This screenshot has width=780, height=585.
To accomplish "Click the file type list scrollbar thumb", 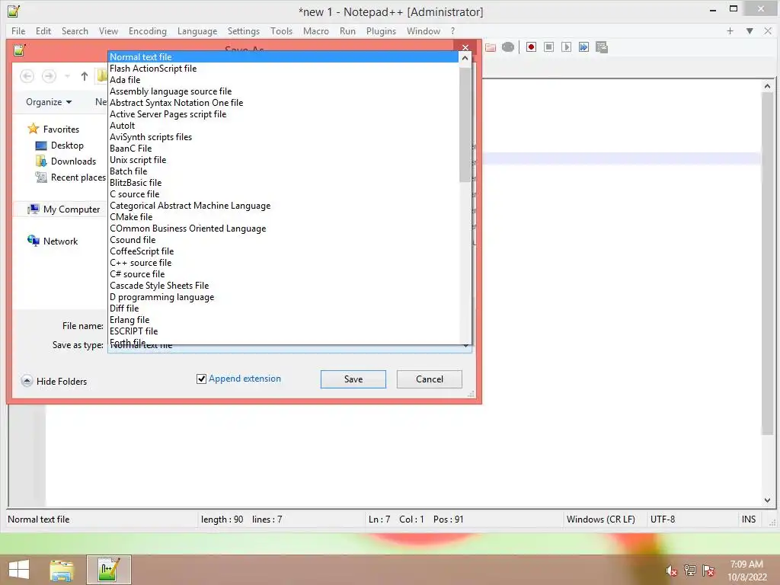I will pos(465,124).
